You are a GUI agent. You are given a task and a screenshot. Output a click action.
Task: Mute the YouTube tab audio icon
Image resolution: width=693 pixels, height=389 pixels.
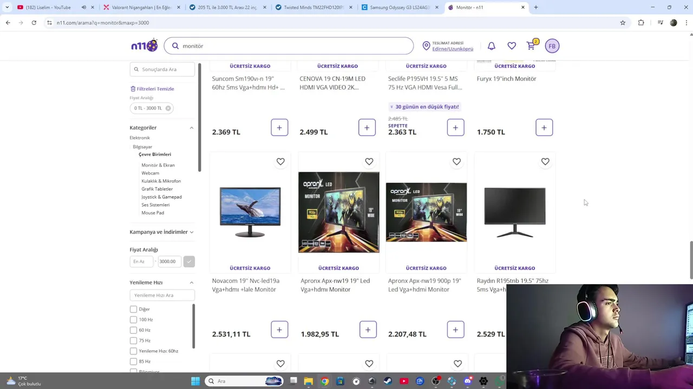[84, 8]
